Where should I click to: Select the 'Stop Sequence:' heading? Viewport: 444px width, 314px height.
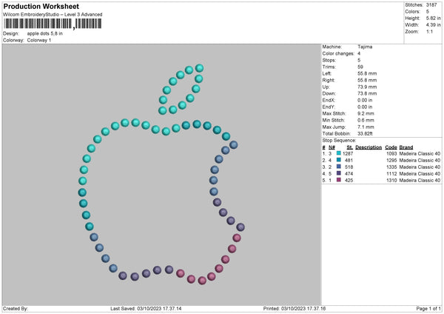point(339,140)
